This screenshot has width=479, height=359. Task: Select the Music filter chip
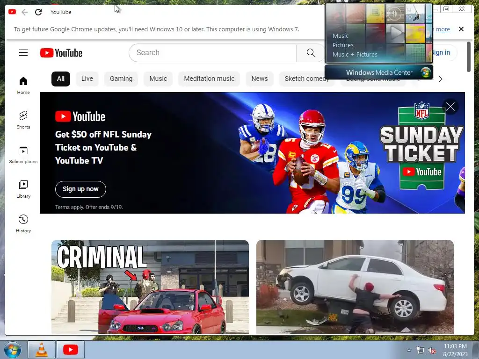[x=158, y=79]
